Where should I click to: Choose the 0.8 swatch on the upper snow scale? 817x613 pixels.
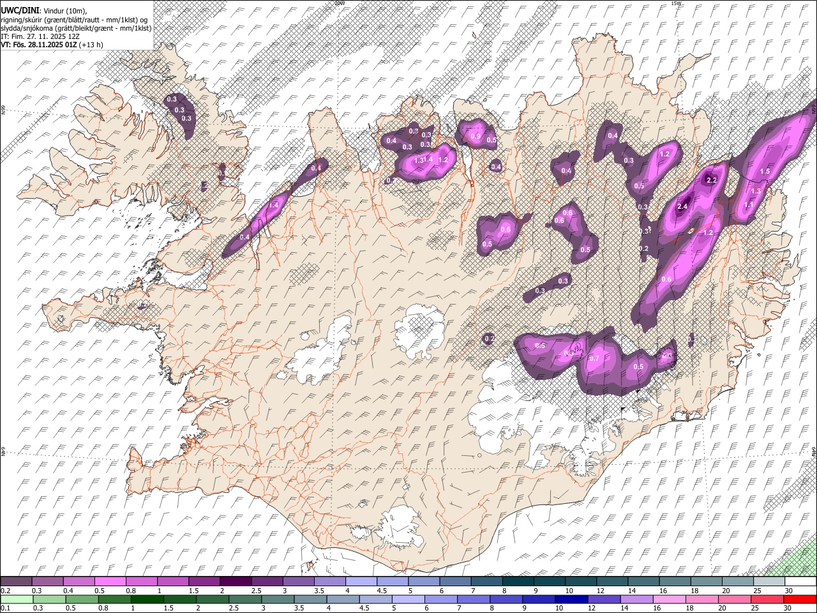pyautogui.click(x=141, y=582)
